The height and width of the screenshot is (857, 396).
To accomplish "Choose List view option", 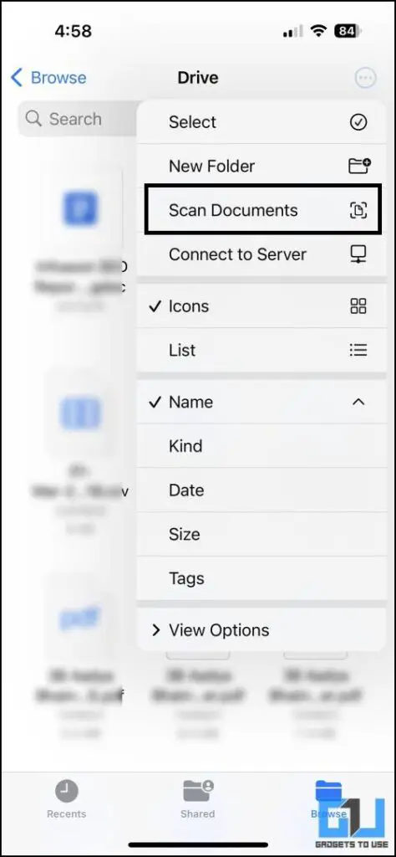I will tap(261, 350).
